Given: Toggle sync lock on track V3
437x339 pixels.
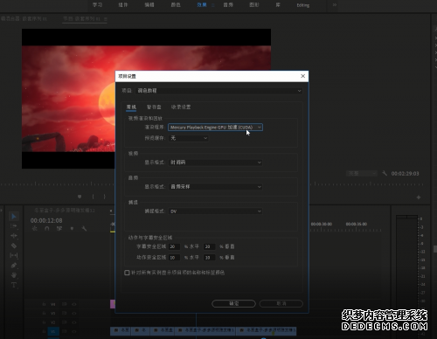Looking at the screenshot, I should [x=65, y=314].
